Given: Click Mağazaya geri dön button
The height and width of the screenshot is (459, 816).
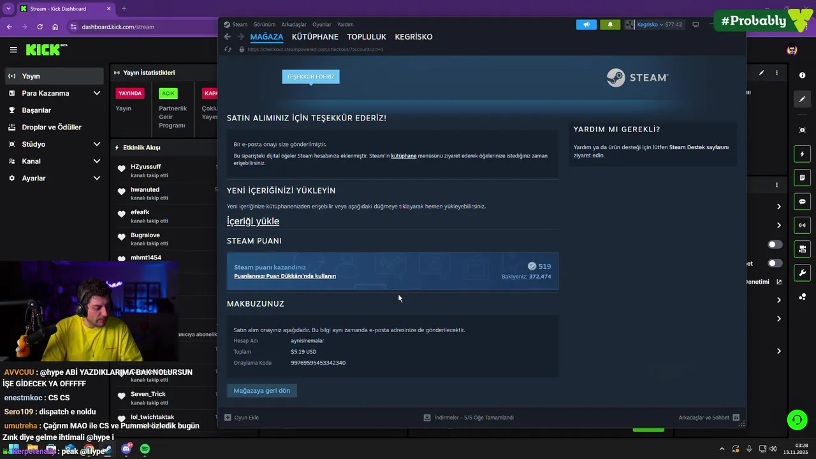Looking at the screenshot, I should [x=262, y=391].
